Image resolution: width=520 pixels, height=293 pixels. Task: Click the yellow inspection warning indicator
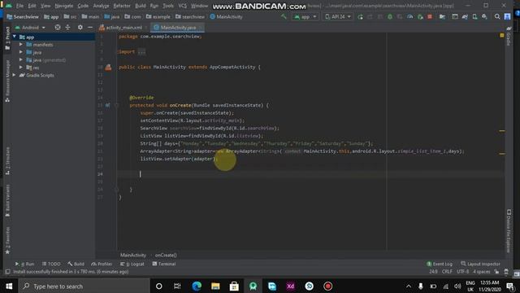click(502, 35)
